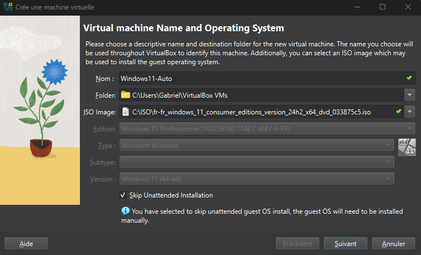Click the Folder path C:\Users\Gabriel\VirtualBox VMs
This screenshot has width=421, height=255.
tap(180, 95)
